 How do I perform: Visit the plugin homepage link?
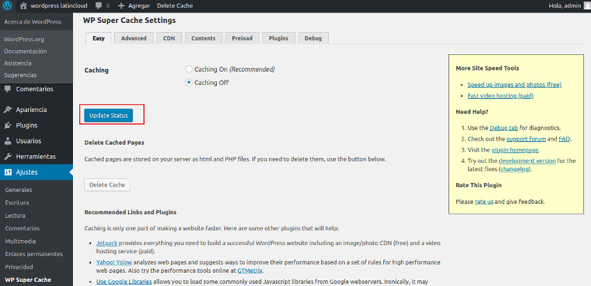point(515,150)
